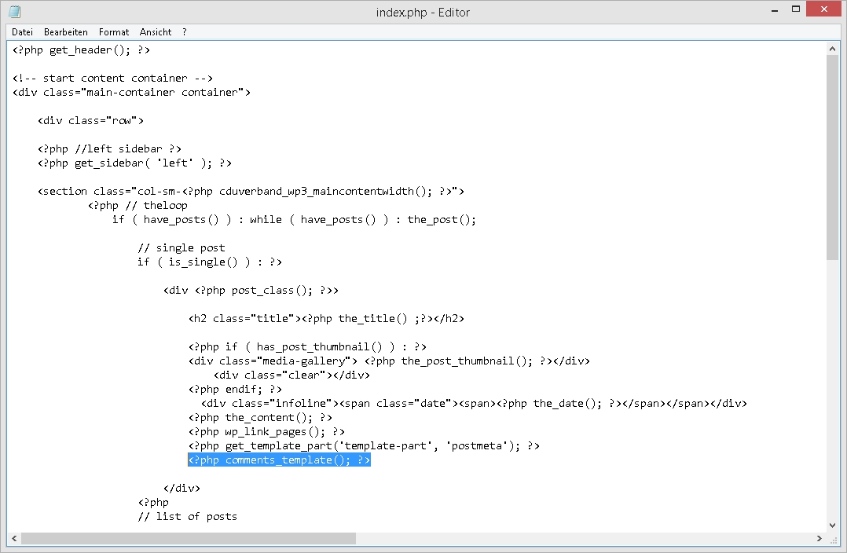847x553 pixels.
Task: Click the highlighted comments_template() line
Action: [x=279, y=460]
